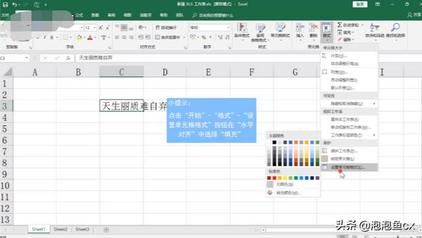Open the number format (常规) dropdown

tap(229, 28)
